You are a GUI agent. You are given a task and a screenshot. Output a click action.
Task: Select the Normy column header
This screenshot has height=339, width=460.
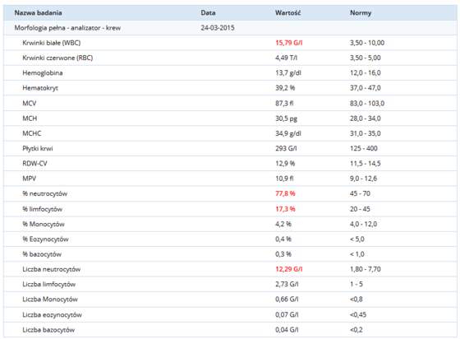tap(361, 12)
